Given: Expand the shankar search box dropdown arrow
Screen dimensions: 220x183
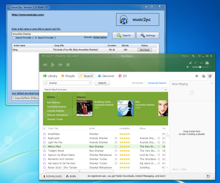Looking at the screenshot, I should [x=90, y=83].
